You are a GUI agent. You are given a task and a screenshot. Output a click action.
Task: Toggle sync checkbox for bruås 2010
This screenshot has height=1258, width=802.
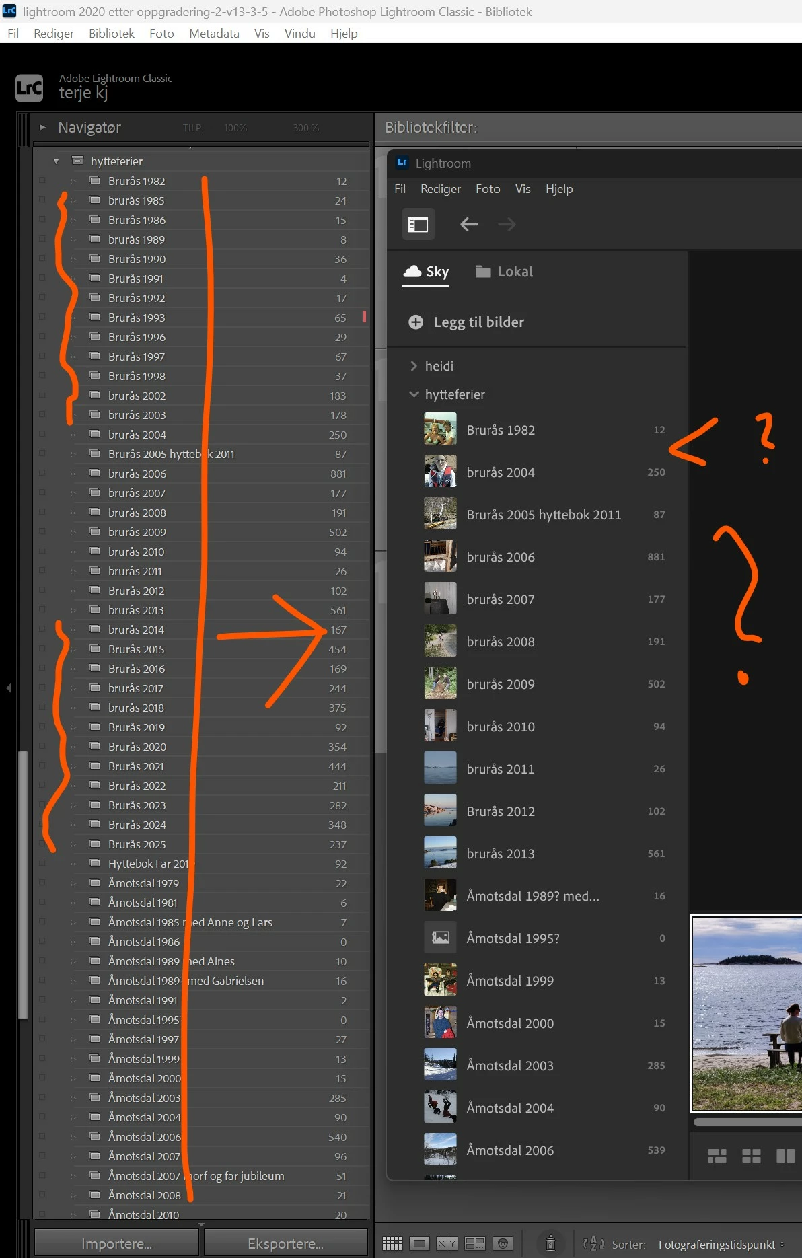click(42, 551)
